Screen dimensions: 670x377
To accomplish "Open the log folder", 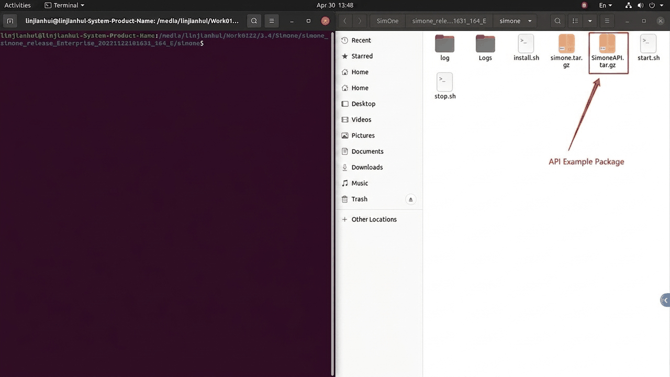I will tap(444, 48).
